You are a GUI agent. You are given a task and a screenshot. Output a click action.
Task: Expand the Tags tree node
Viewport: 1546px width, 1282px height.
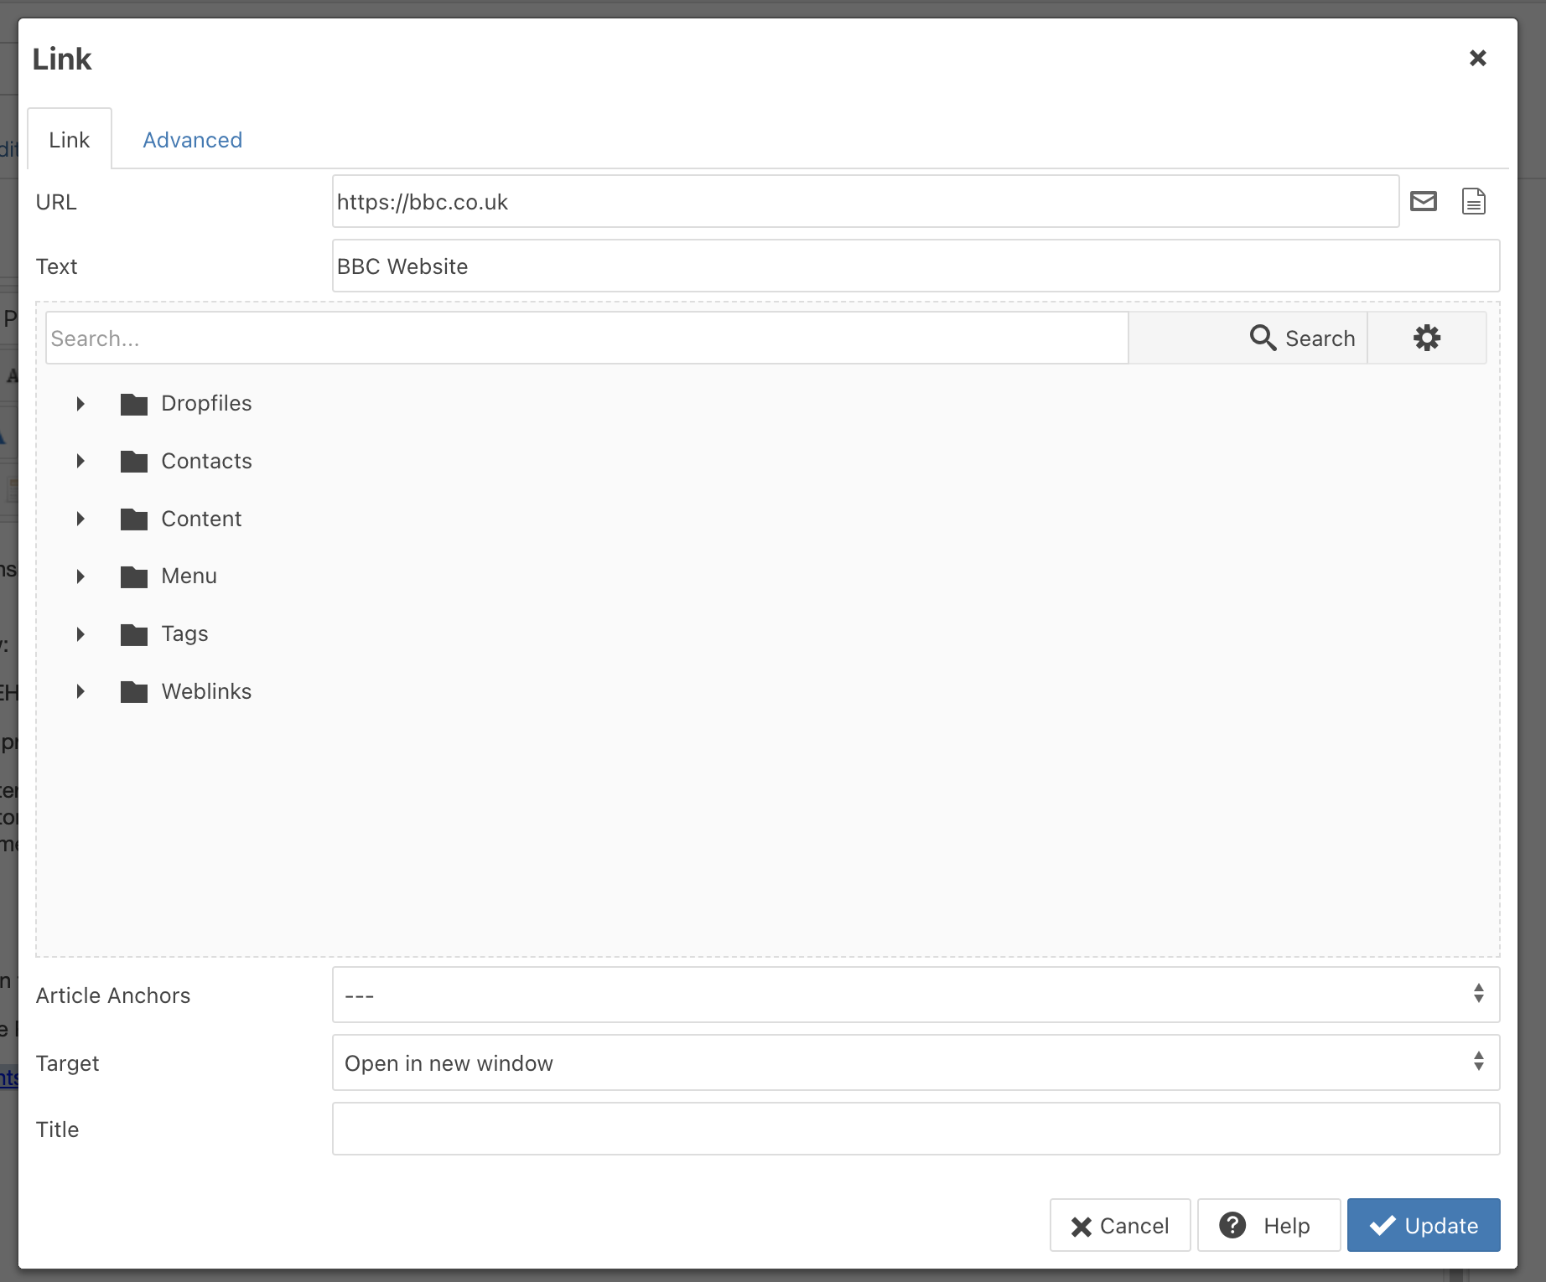(80, 634)
